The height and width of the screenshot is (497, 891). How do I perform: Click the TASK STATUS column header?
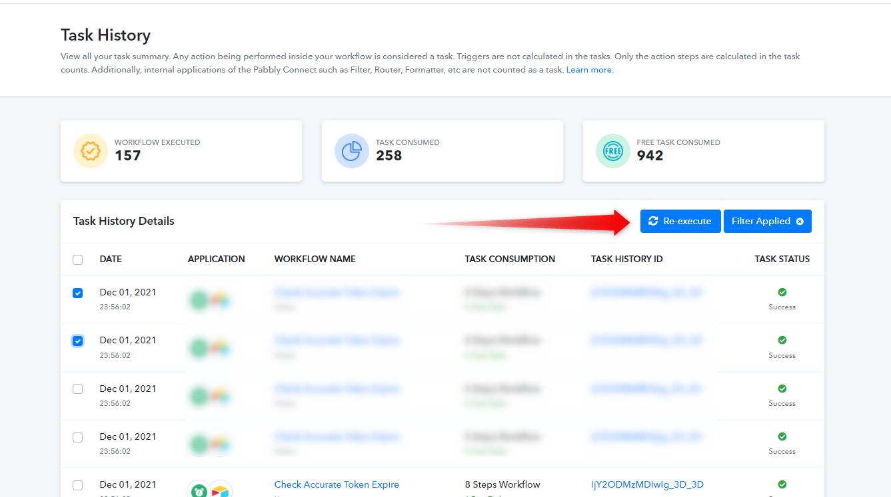tap(782, 259)
